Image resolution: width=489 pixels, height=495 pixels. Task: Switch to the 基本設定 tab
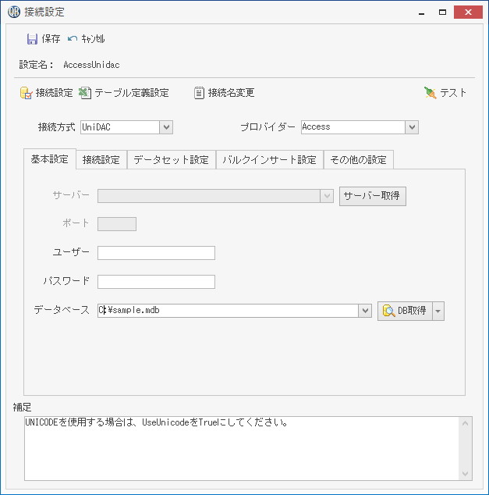click(50, 159)
